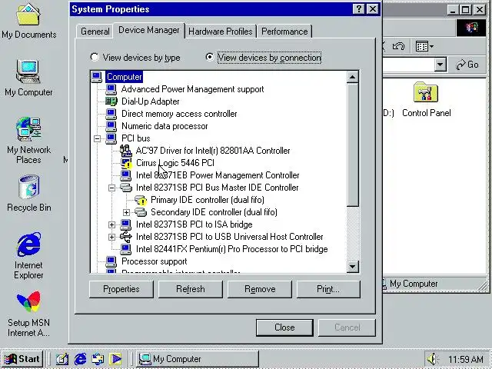
Task: Click the Properties button
Action: [x=121, y=289]
